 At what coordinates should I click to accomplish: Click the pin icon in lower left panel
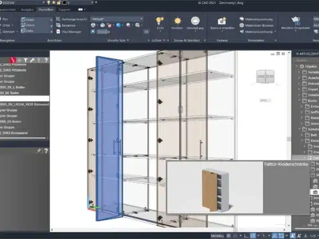click(x=39, y=151)
